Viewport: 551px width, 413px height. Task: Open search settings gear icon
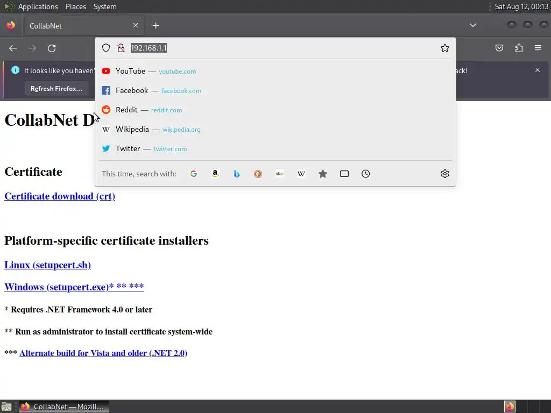[x=445, y=174]
